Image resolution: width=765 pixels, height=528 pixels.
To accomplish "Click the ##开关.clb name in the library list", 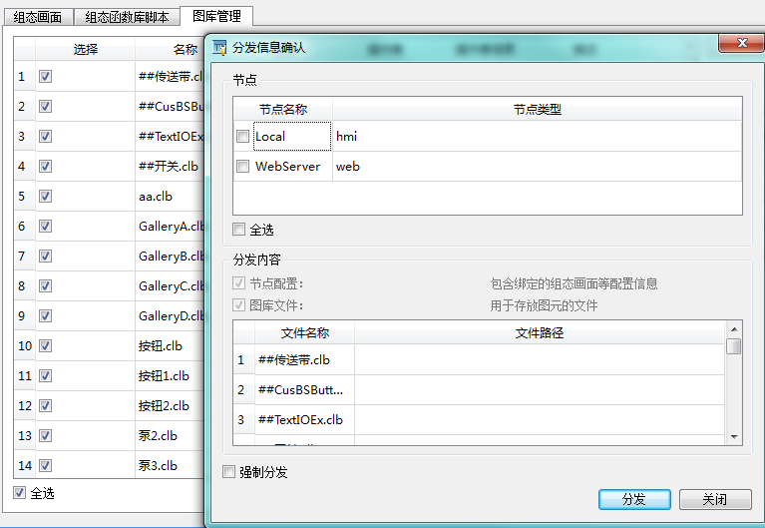I will point(169,167).
